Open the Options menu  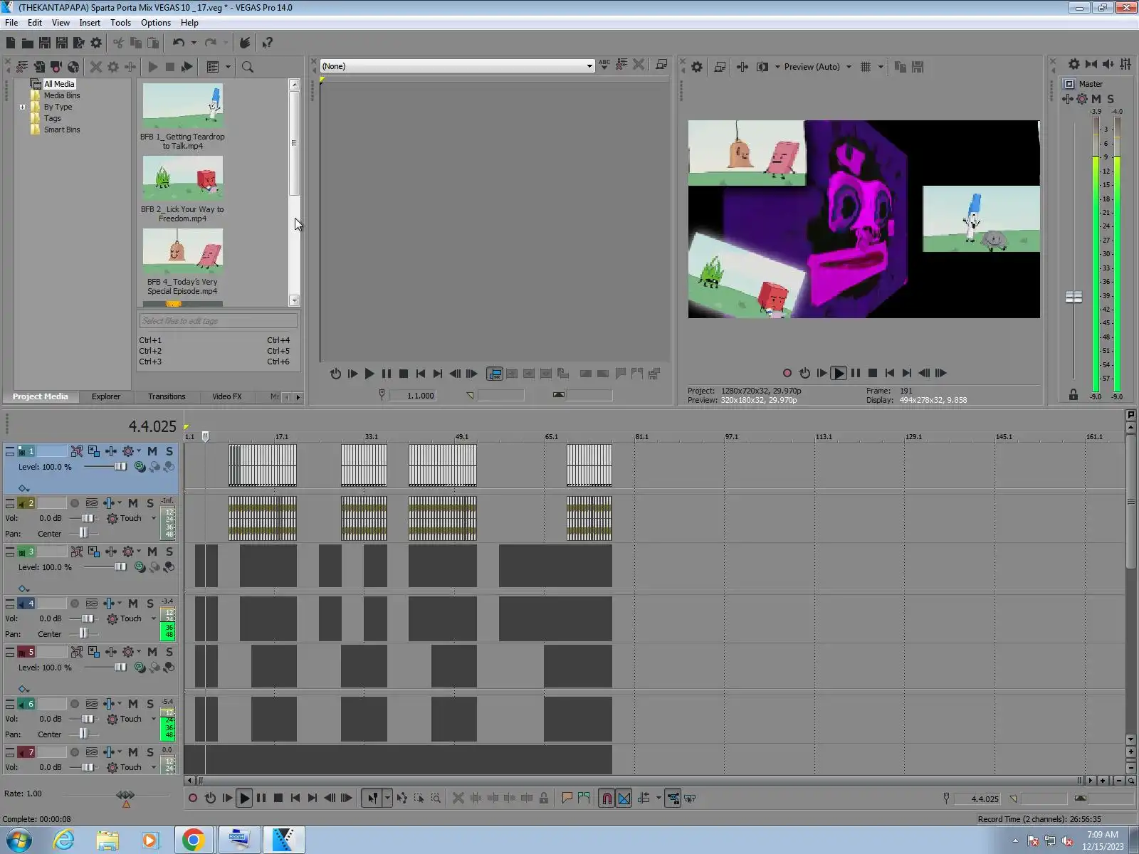[156, 23]
